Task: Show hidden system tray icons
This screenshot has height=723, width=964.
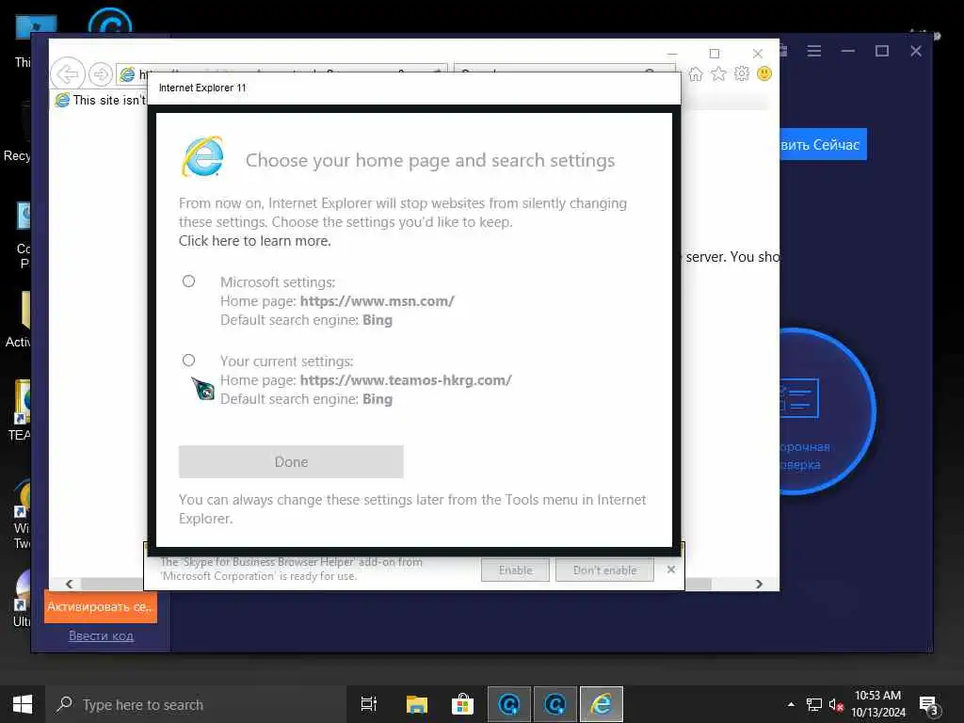Action: pyautogui.click(x=791, y=704)
